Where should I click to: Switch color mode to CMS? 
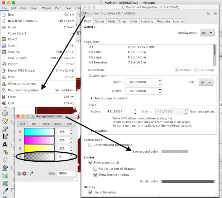pyautogui.click(x=69, y=124)
